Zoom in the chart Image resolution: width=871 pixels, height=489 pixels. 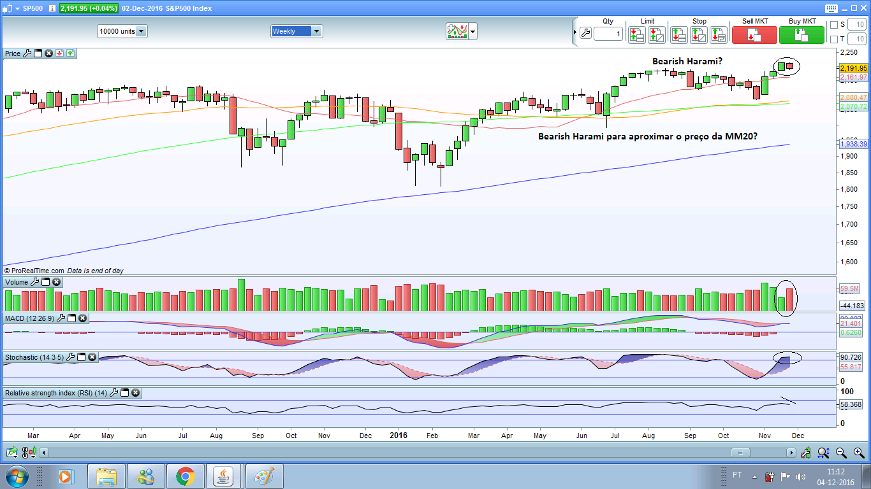[858, 453]
